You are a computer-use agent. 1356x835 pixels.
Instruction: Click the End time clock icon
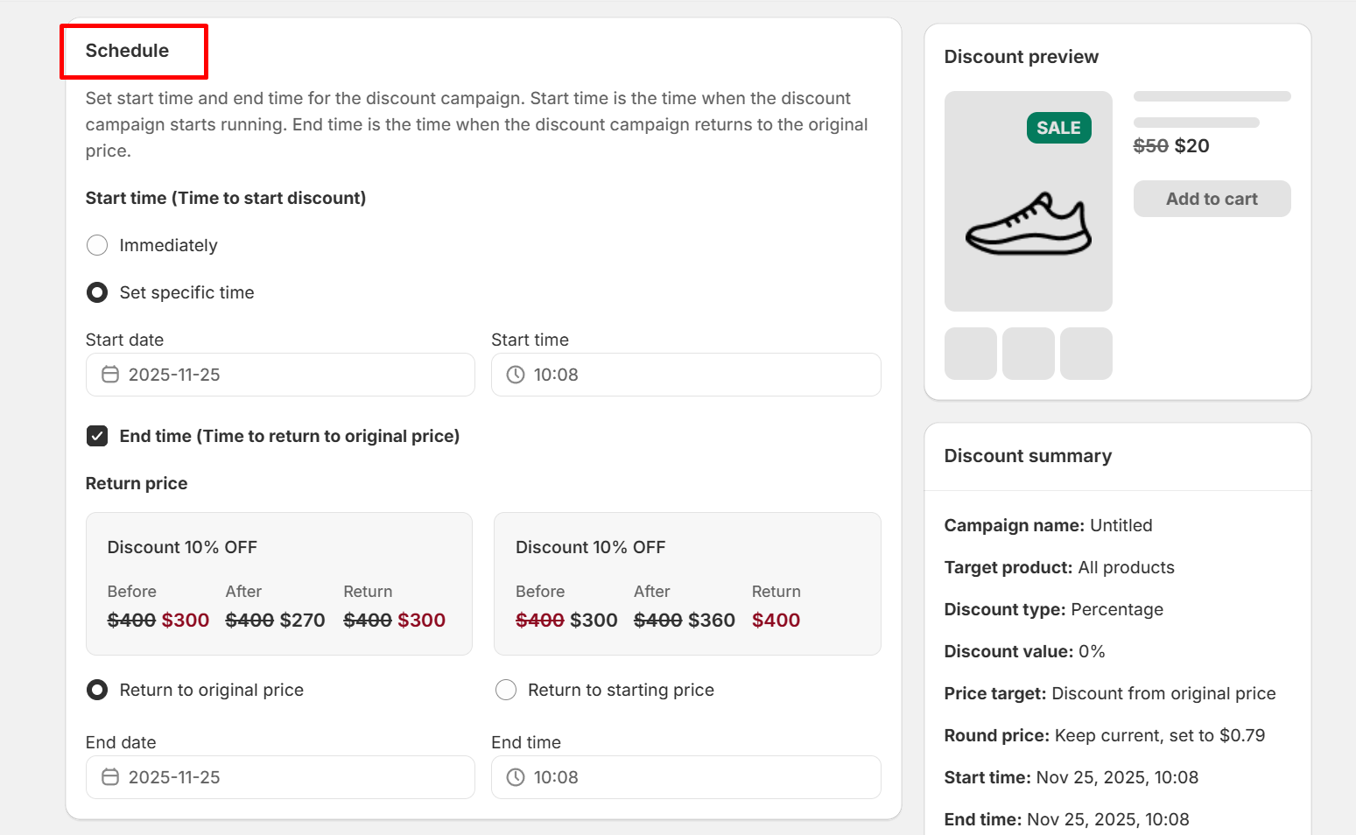point(516,777)
